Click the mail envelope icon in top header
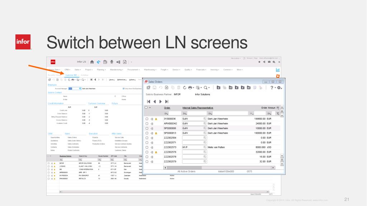The image size is (367, 206). 269,62
